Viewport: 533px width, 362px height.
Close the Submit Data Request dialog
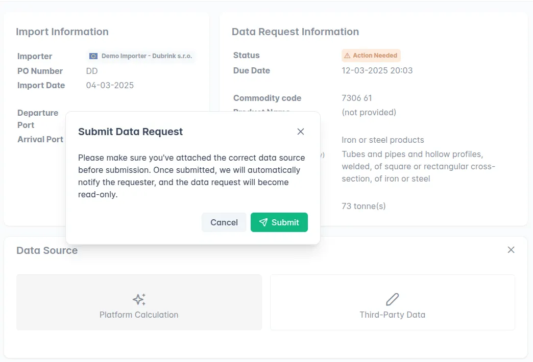(301, 132)
